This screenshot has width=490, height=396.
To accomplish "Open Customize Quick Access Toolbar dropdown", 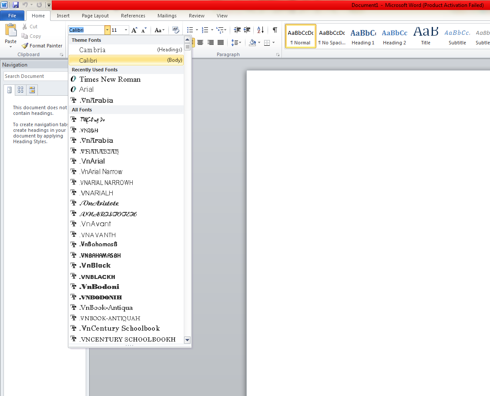I will [49, 5].
